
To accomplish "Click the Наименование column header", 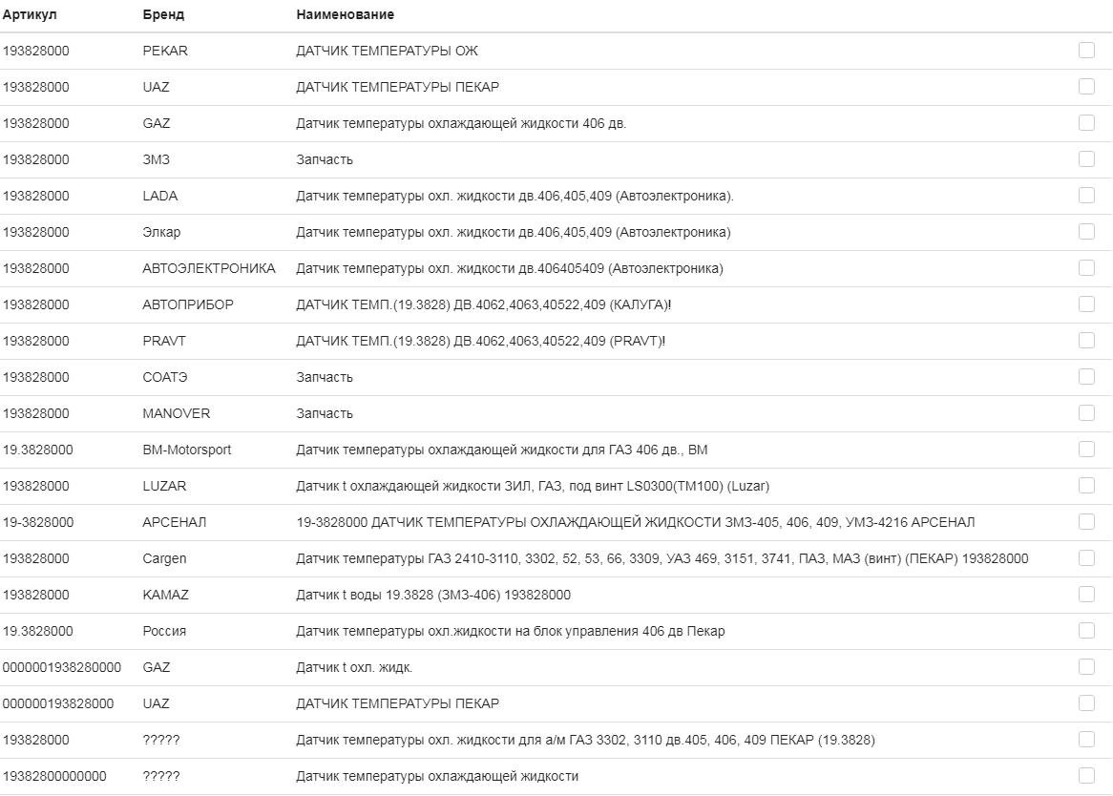I will 345,14.
